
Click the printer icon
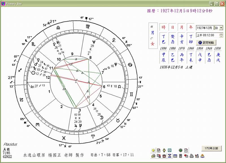[x=192, y=156]
